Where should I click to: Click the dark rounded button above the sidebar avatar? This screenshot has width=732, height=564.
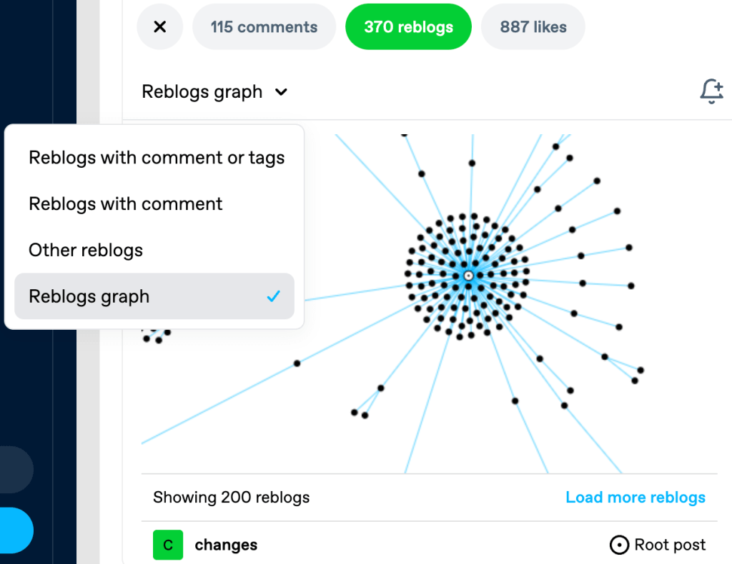click(14, 470)
